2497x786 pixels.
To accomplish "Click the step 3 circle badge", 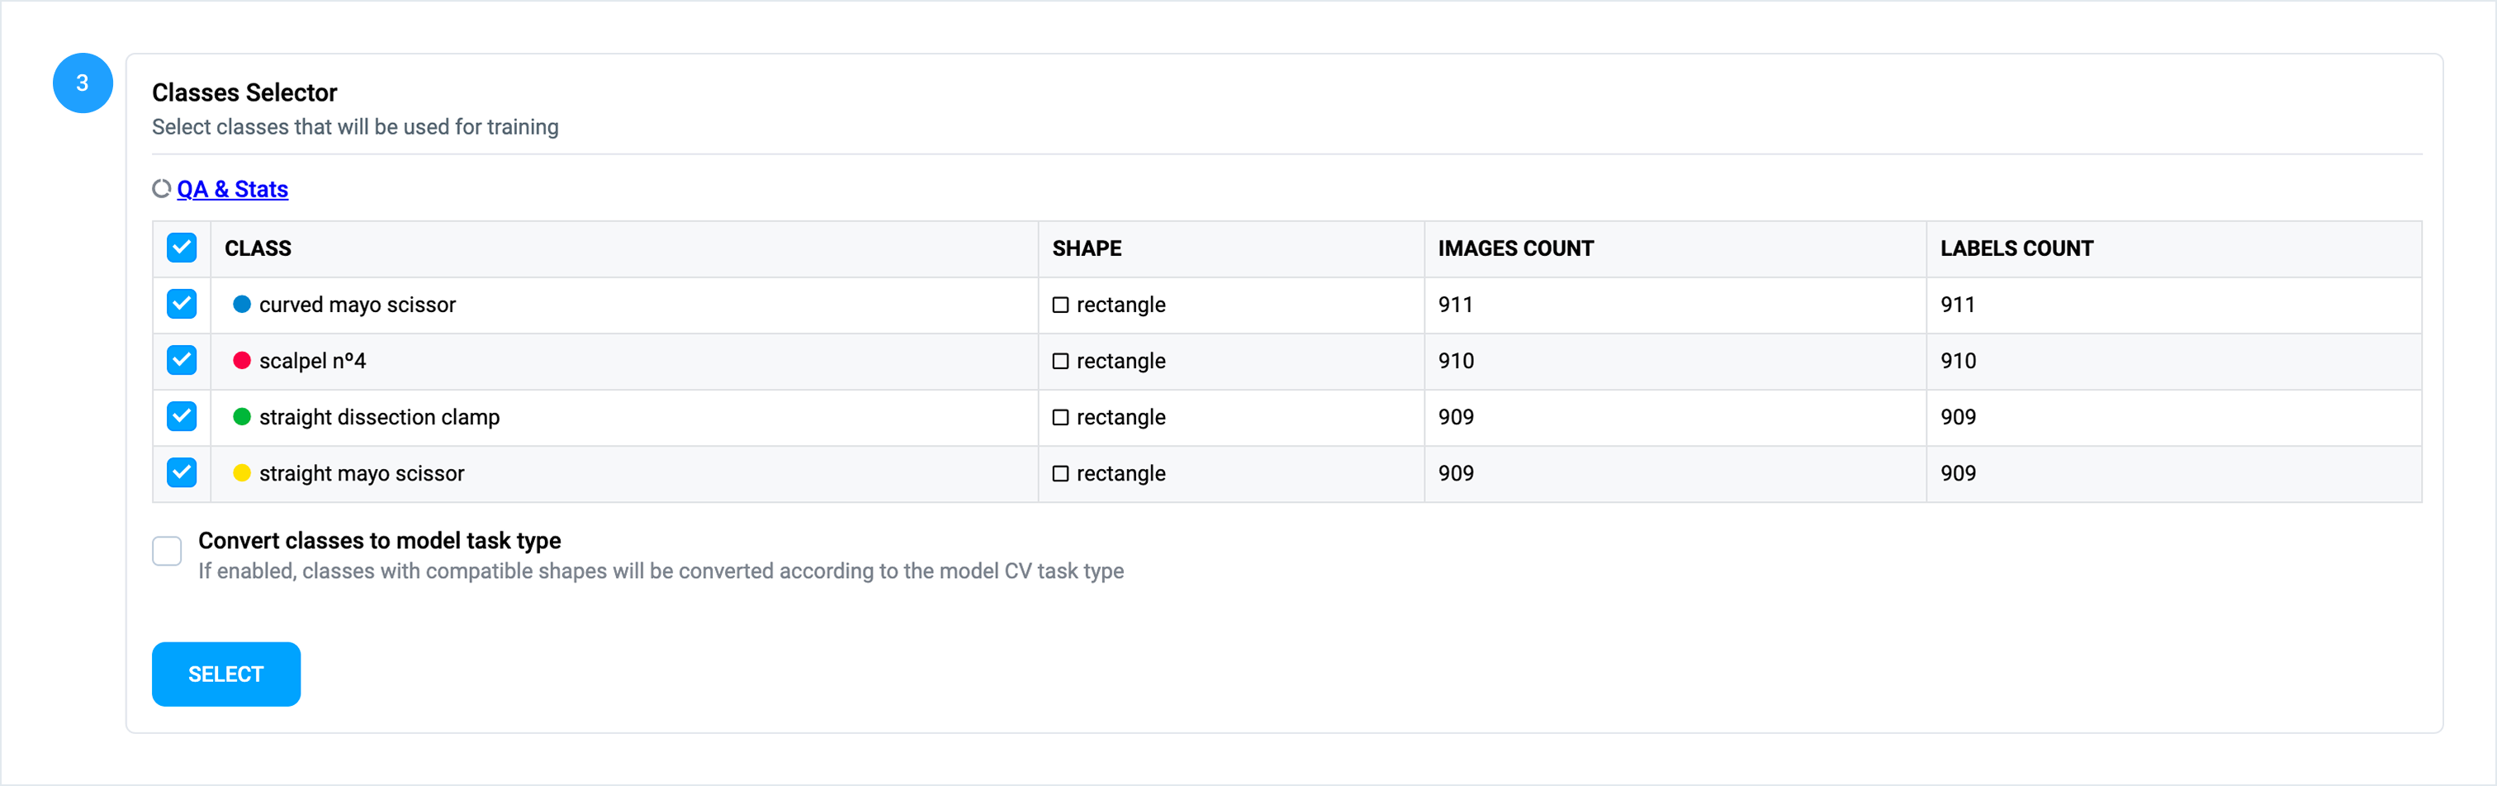I will [x=83, y=83].
